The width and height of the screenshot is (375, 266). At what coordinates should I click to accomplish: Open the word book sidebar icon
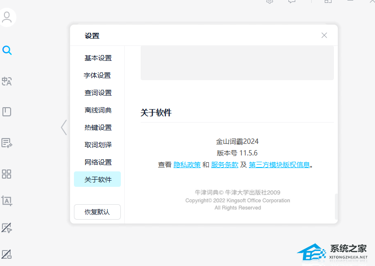click(x=7, y=112)
